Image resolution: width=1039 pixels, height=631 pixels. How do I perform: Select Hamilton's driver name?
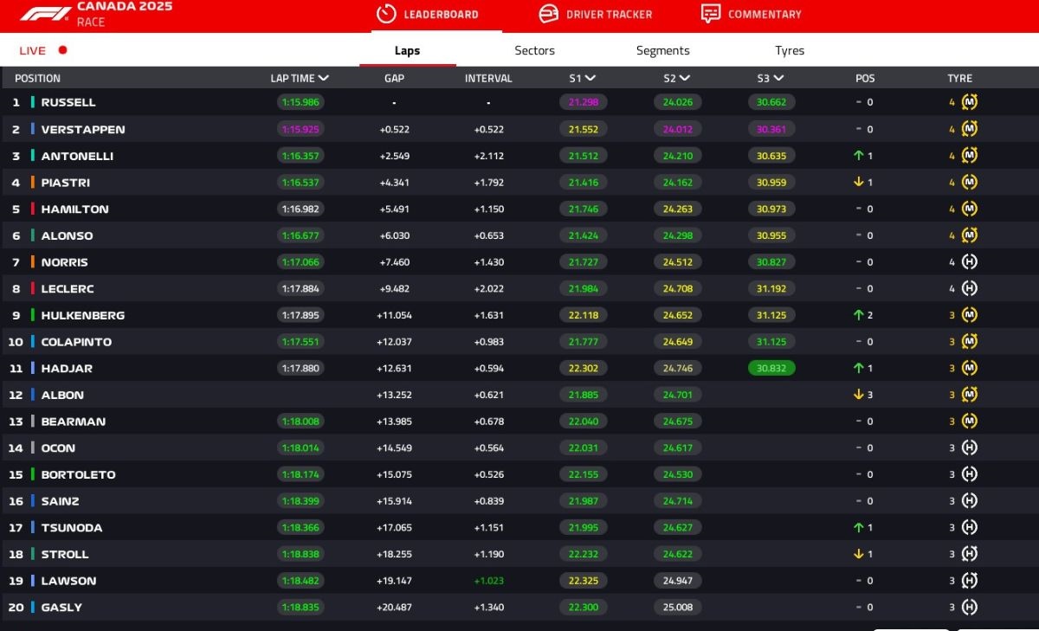point(74,209)
